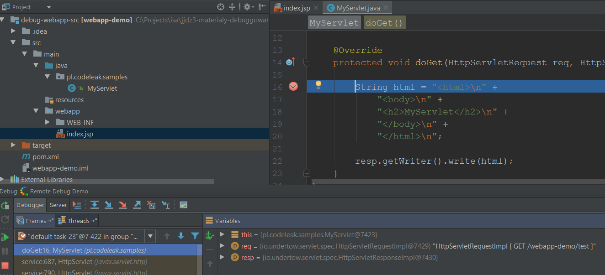Expand the req variable entry
The image size is (605, 275).
pyautogui.click(x=223, y=246)
